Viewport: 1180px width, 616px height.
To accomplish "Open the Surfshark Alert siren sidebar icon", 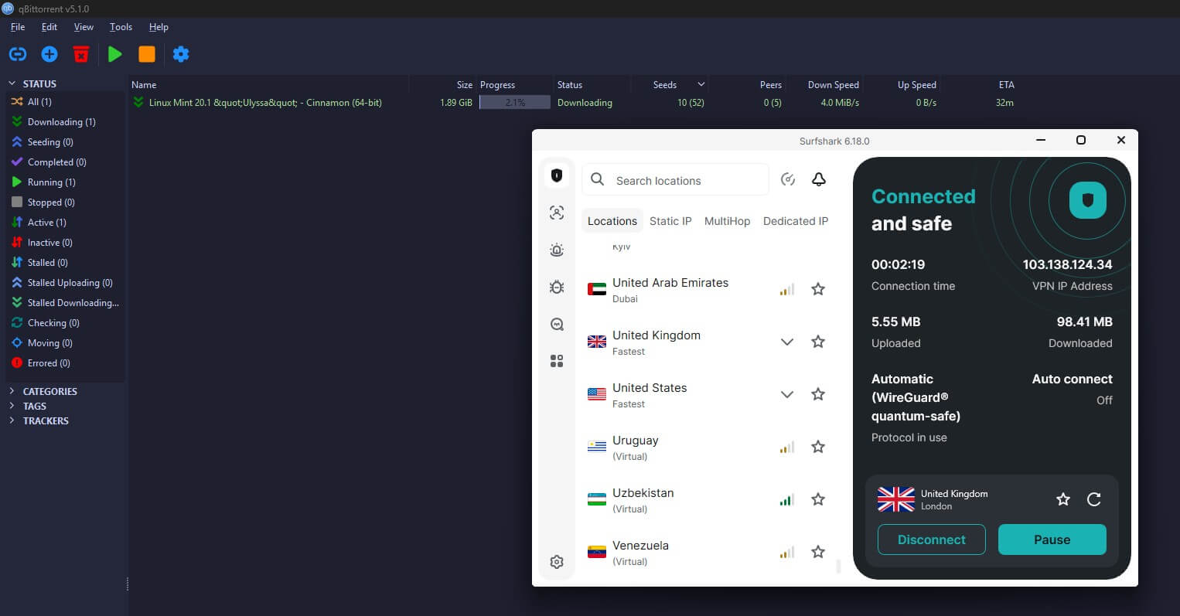I will click(557, 250).
